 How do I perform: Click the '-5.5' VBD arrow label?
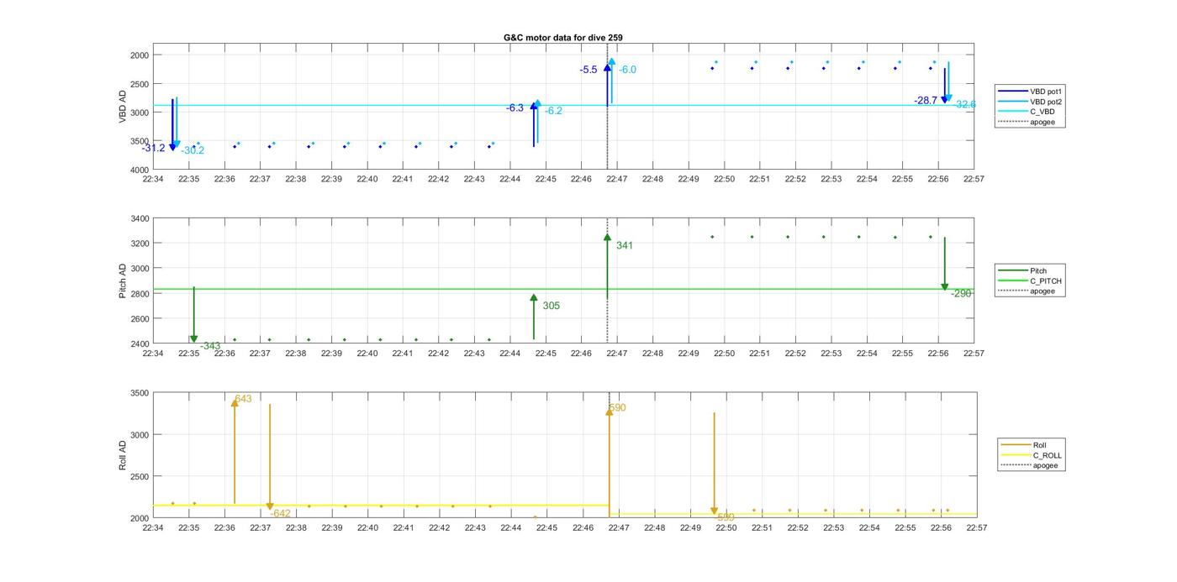588,70
